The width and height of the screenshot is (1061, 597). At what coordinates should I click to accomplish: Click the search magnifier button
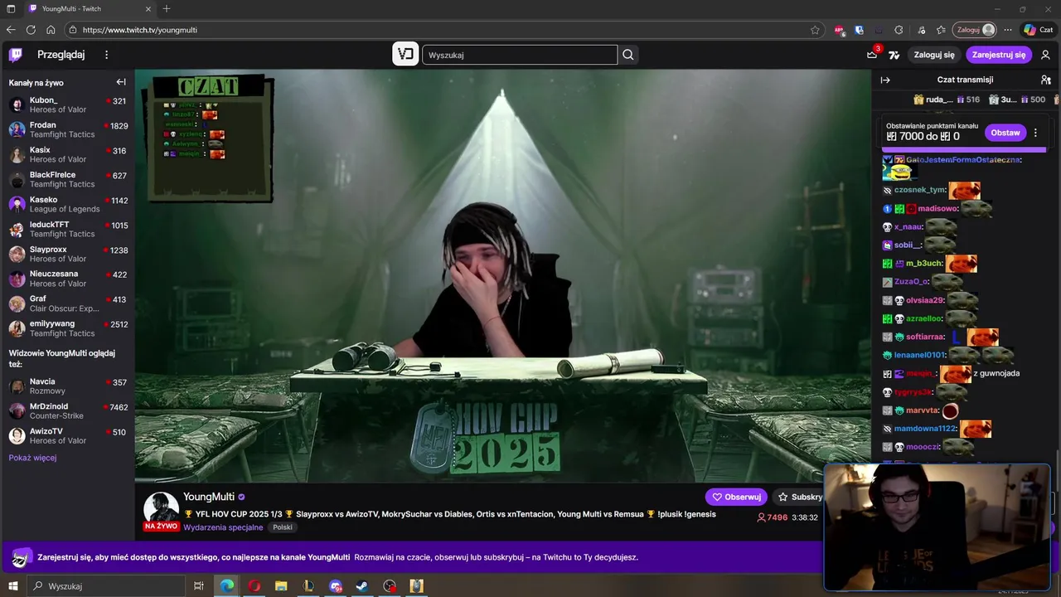pyautogui.click(x=628, y=55)
